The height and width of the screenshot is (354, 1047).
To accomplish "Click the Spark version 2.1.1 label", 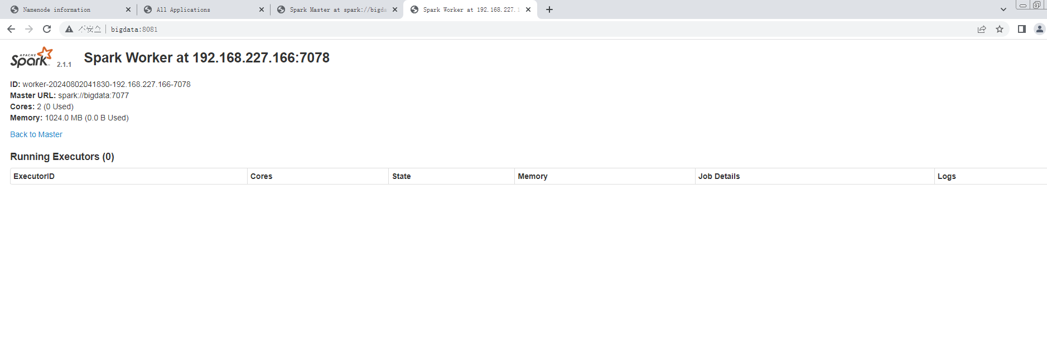I will [64, 65].
